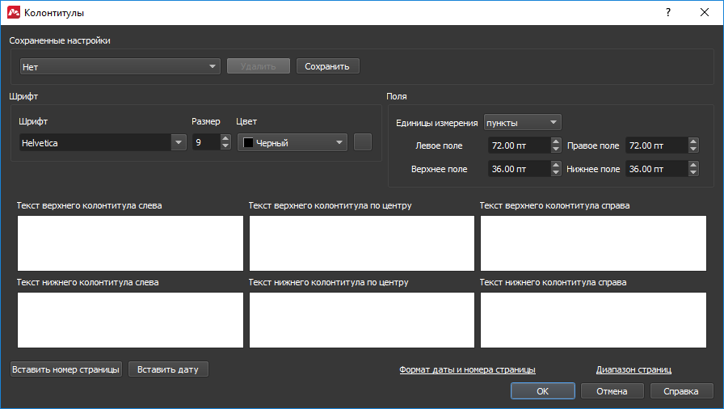Click the app logo icon in title bar
724x409 pixels.
[x=14, y=12]
